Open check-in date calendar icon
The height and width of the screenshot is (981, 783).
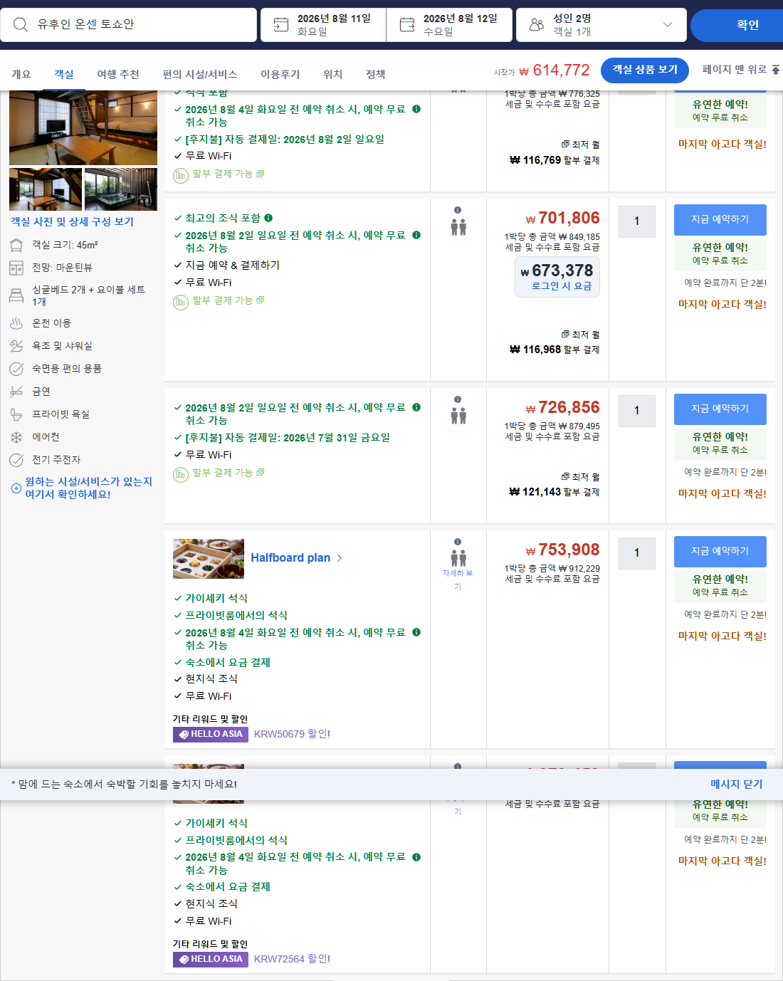click(281, 25)
